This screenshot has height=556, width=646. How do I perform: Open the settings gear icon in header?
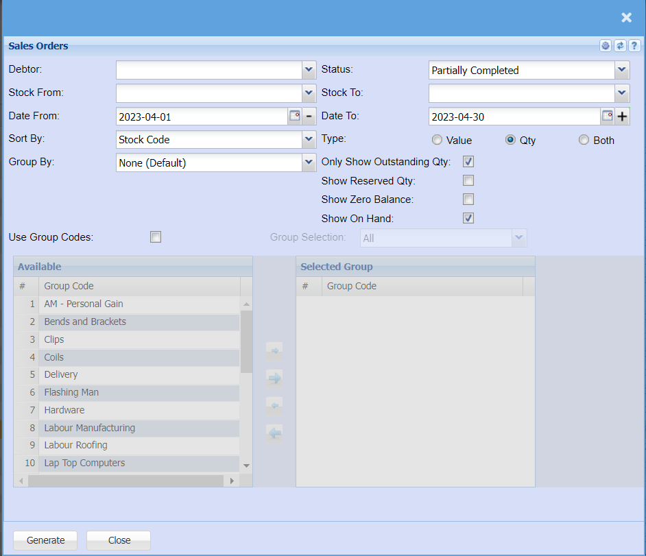[x=606, y=46]
